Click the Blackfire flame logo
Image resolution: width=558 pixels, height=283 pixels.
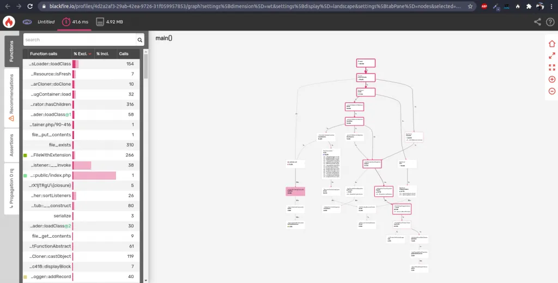[x=9, y=22]
